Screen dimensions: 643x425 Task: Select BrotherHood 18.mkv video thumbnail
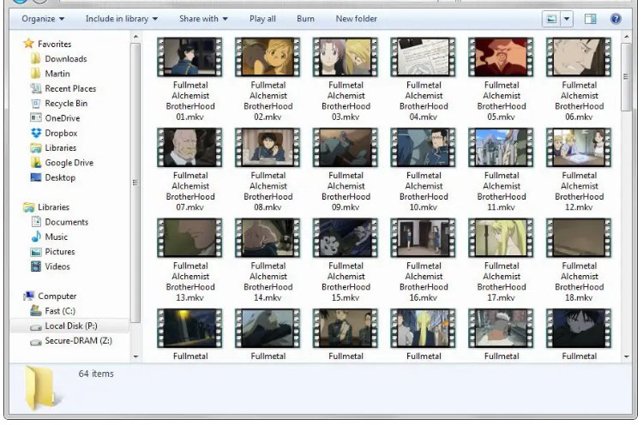[579, 237]
